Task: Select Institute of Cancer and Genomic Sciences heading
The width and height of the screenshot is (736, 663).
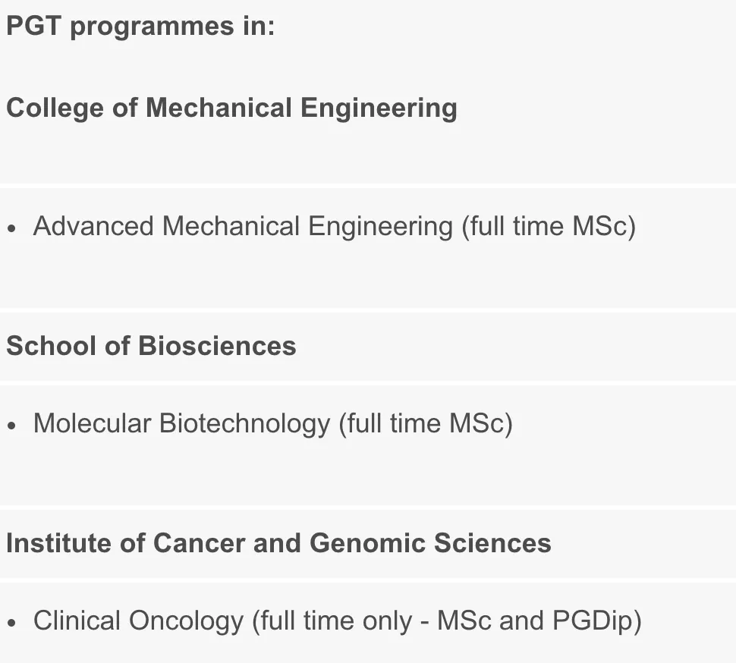Action: coord(278,543)
